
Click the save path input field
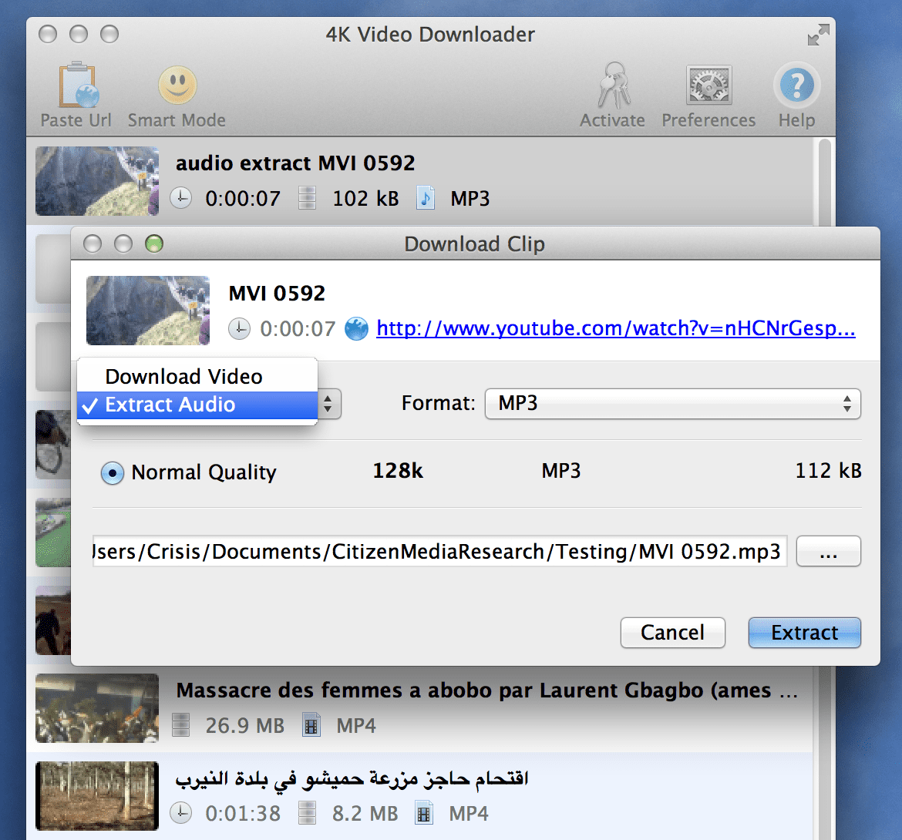(x=439, y=551)
